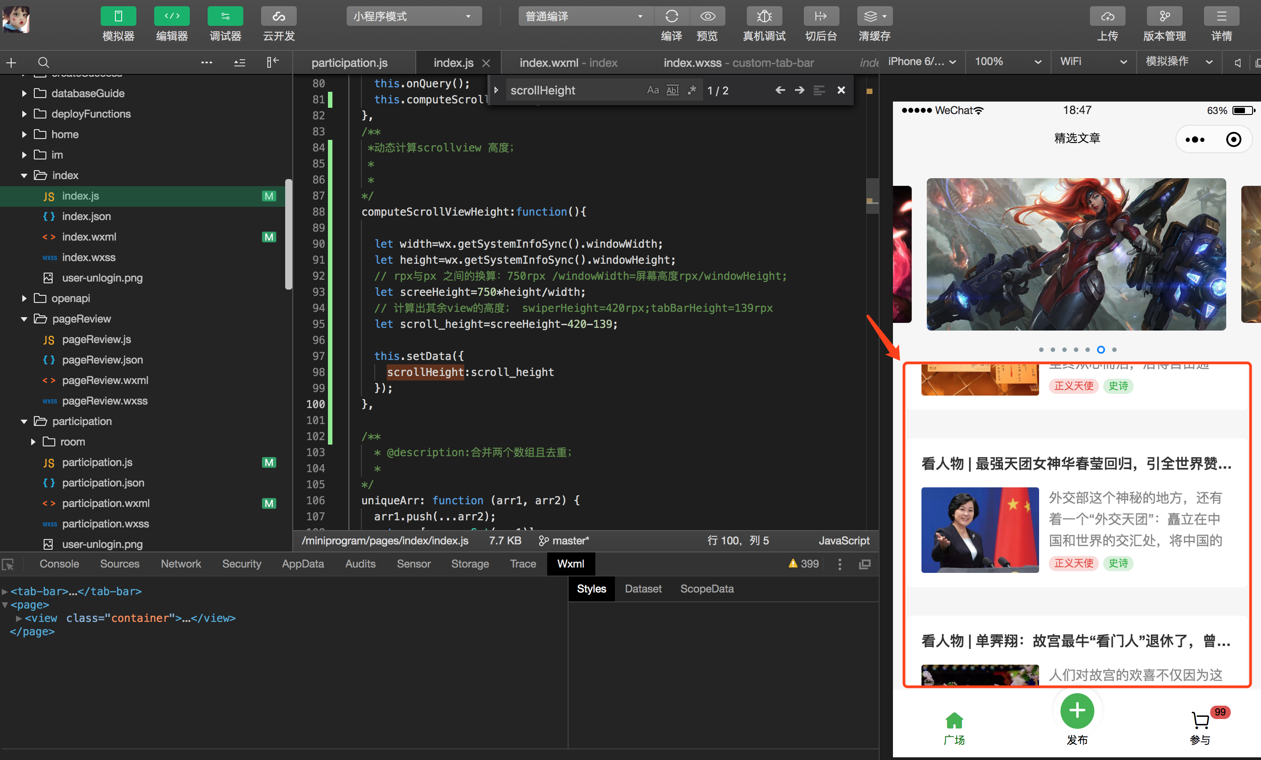1261x760 pixels.
Task: Go to next find match arrow
Action: [799, 90]
